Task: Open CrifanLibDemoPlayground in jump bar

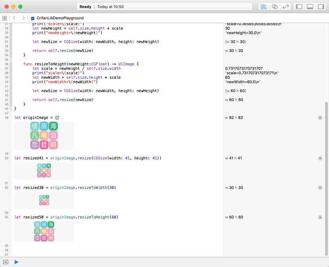Action: click(x=60, y=18)
